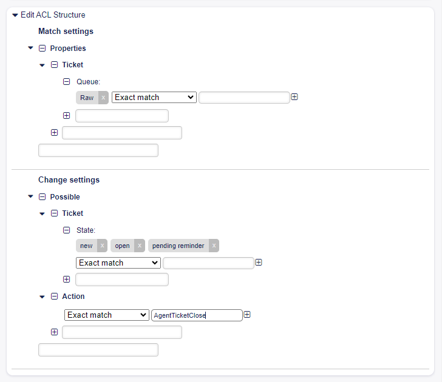Click plus icon beside State value field
This screenshot has width=442, height=382.
click(x=259, y=263)
